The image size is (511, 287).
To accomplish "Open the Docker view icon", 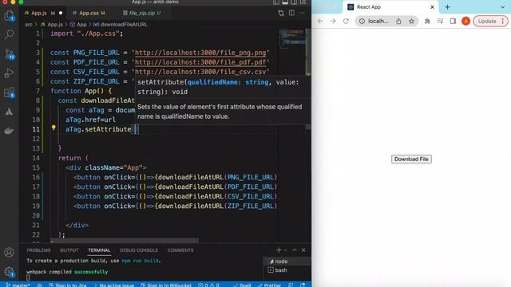I will coord(9,131).
